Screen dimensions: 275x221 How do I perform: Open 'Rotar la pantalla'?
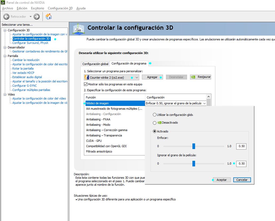[23, 69]
